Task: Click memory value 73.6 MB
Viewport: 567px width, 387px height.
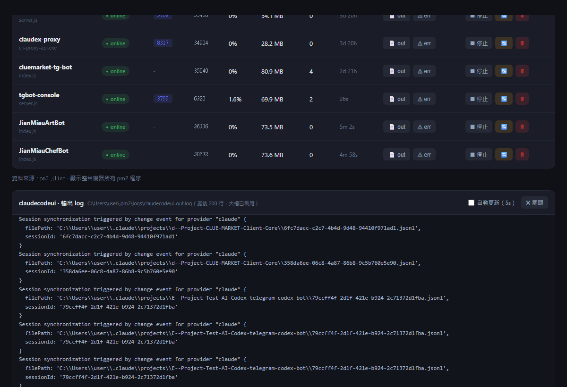Action: coord(272,155)
